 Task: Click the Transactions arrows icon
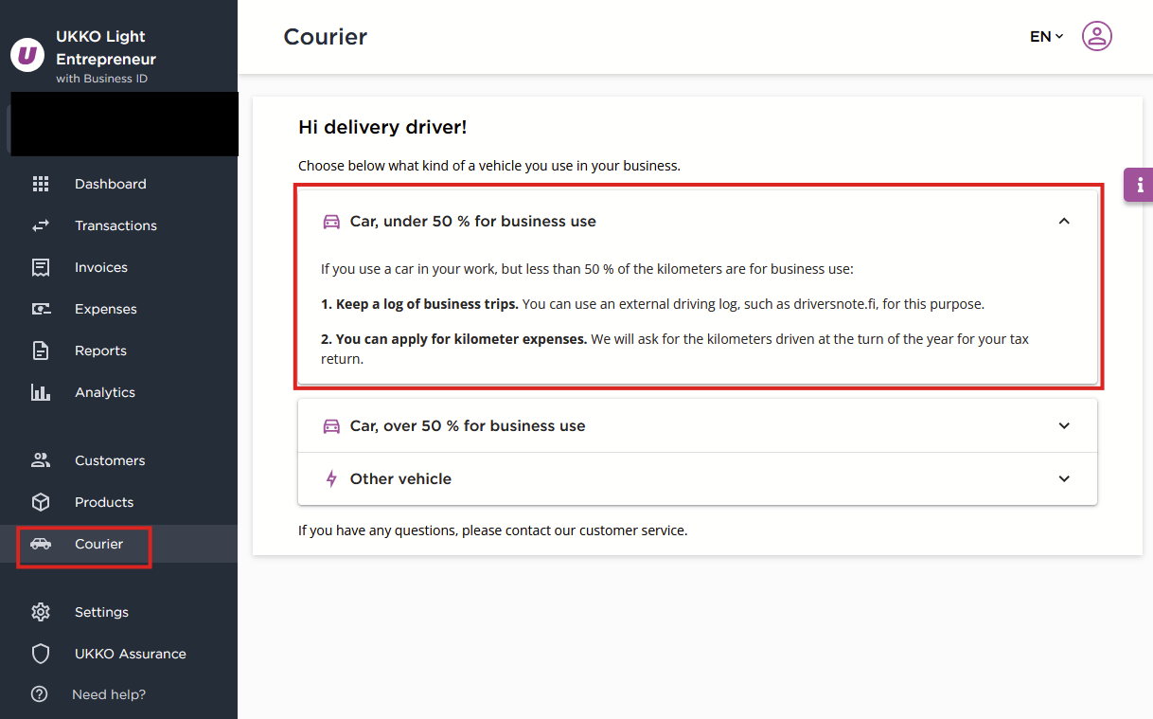(x=40, y=225)
